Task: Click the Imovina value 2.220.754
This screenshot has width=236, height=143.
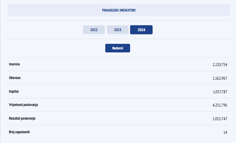Action: click(x=220, y=65)
